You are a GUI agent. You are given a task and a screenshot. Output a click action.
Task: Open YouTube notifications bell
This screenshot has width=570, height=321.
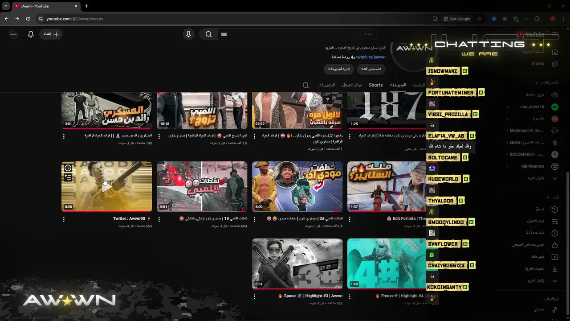tap(31, 34)
